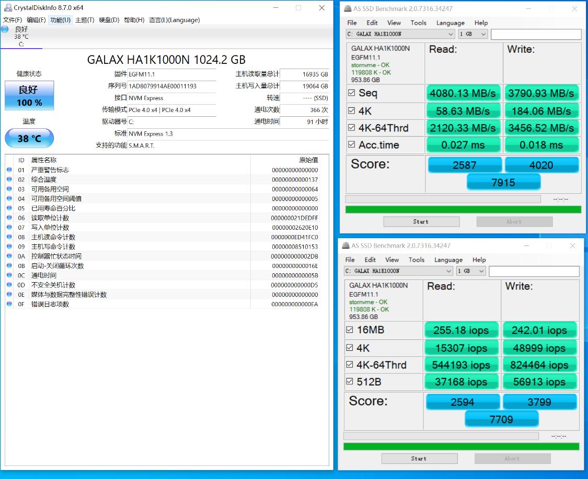Expand the drive combo box in the IOPS window

[397, 271]
